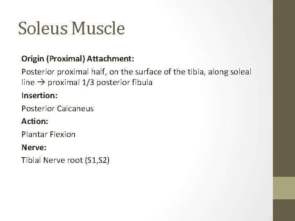Click the Nerve heading text

pyautogui.click(x=34, y=147)
